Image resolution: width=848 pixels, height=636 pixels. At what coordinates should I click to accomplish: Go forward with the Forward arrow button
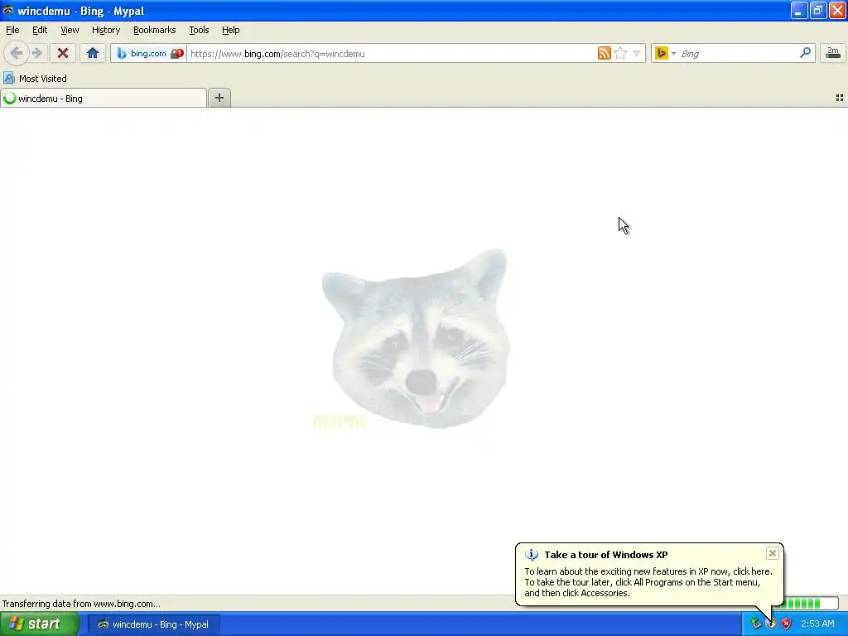click(36, 53)
